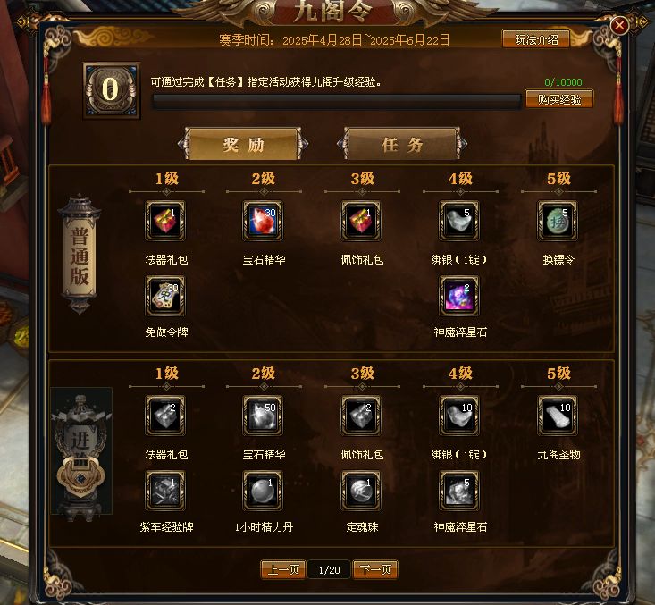Click the 1小时精力丹 orb icon

(x=264, y=491)
